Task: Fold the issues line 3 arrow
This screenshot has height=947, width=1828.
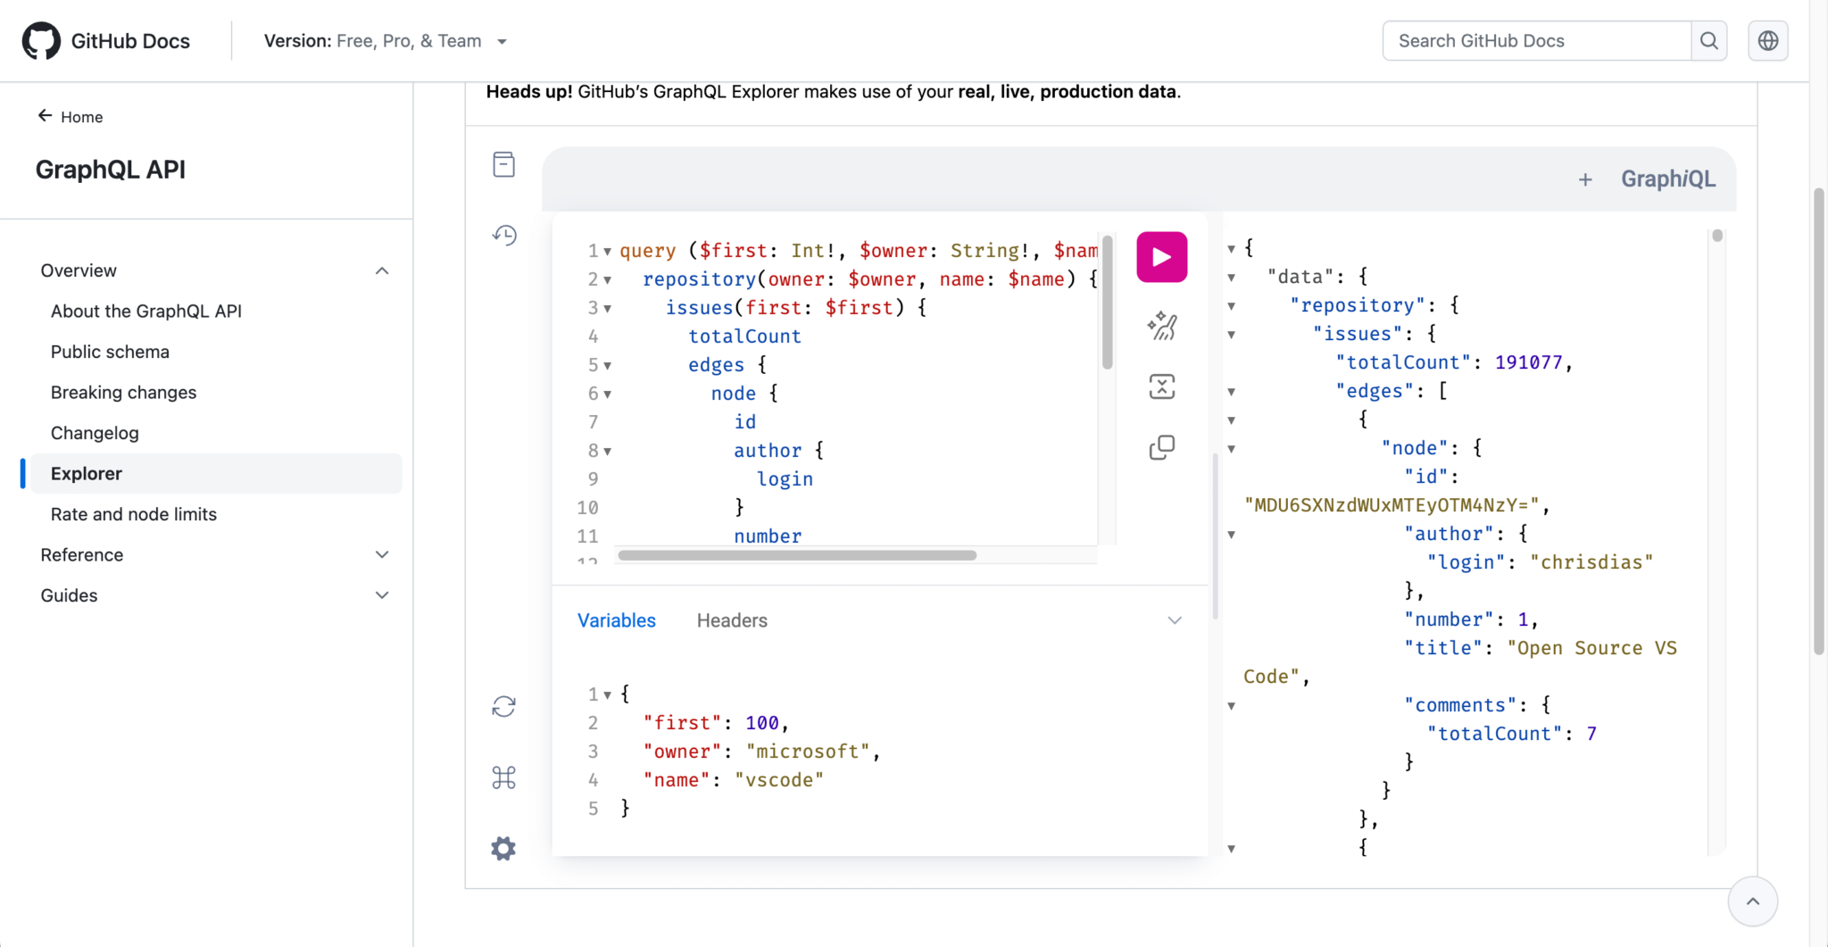Action: point(607,310)
